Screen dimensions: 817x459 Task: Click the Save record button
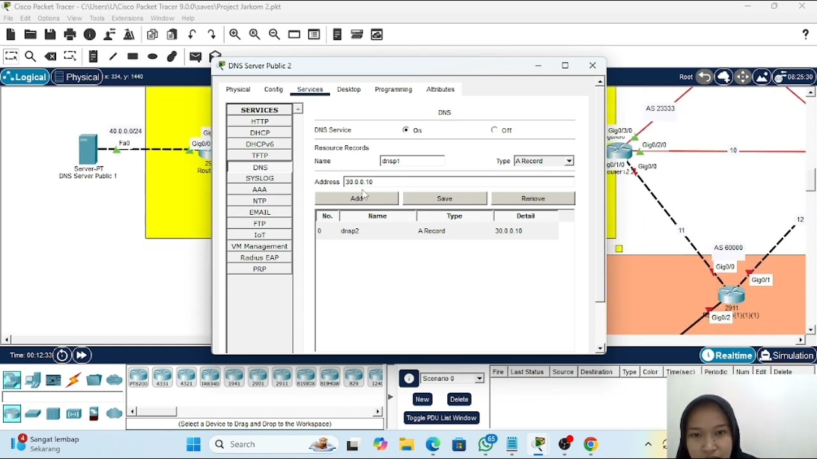(445, 198)
